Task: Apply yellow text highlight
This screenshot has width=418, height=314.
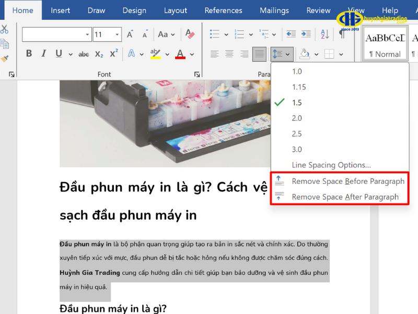Action: [155, 54]
